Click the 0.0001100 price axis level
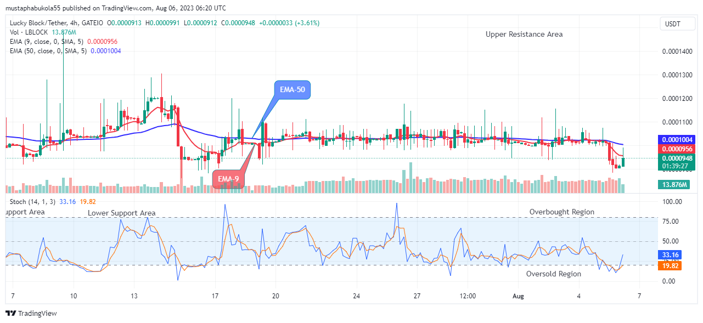 click(677, 122)
